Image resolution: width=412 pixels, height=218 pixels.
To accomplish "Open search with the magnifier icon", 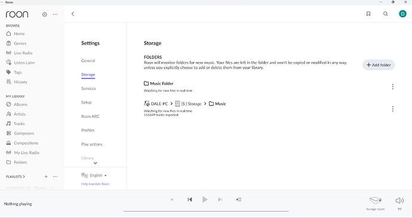I will [x=386, y=14].
